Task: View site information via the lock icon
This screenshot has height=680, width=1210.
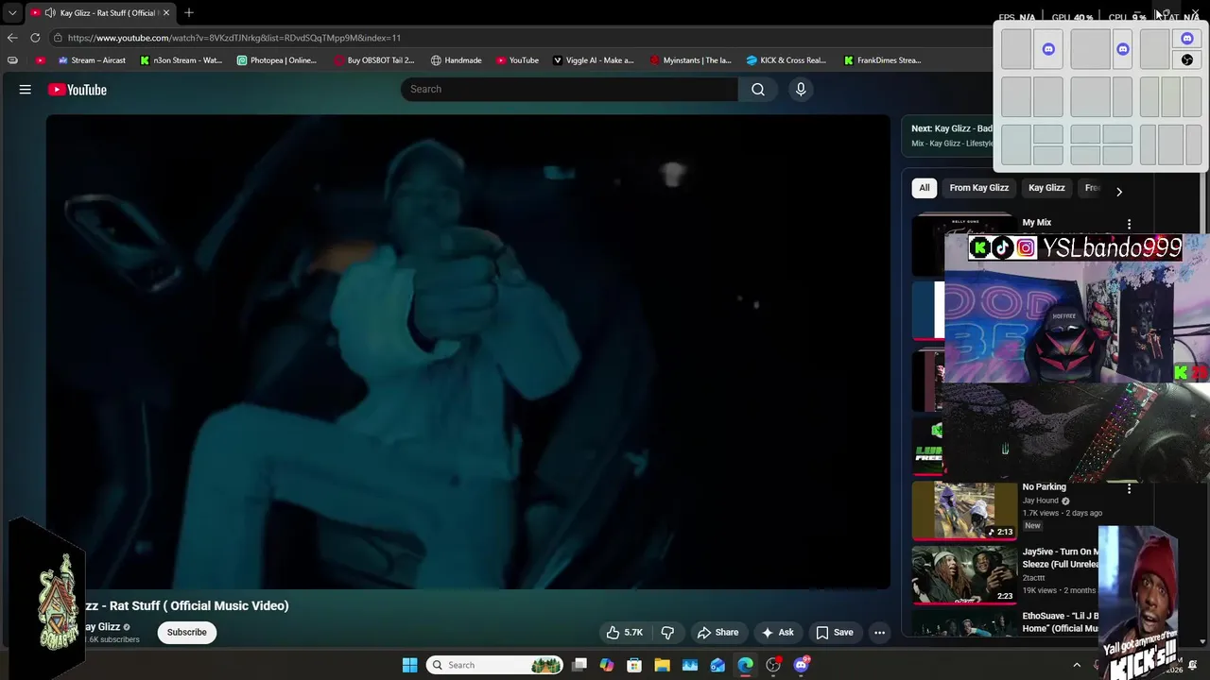Action: (58, 38)
